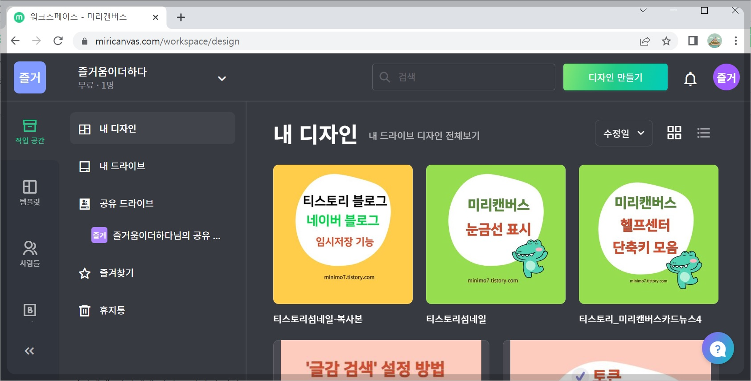Click the site lock icon
Screen dimensions: 751x381
click(x=85, y=41)
